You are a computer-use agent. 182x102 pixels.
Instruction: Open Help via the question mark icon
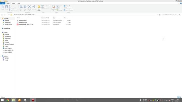pos(181,3)
